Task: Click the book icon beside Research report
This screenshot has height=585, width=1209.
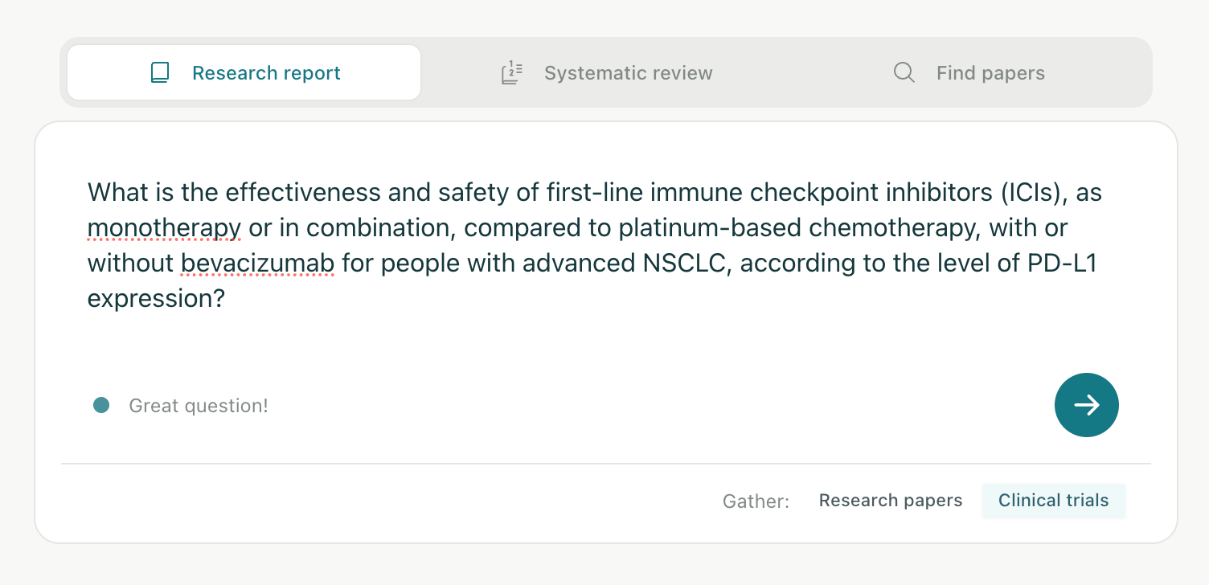Action: tap(160, 73)
